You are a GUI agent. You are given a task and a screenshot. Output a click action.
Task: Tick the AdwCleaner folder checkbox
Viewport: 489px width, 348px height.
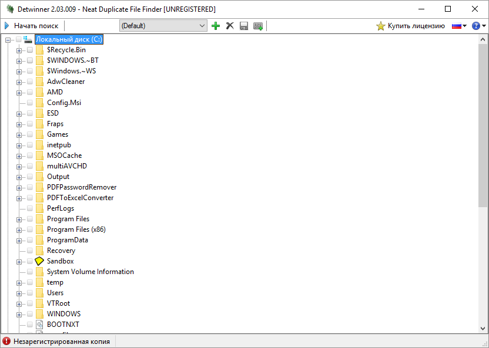tap(30, 82)
